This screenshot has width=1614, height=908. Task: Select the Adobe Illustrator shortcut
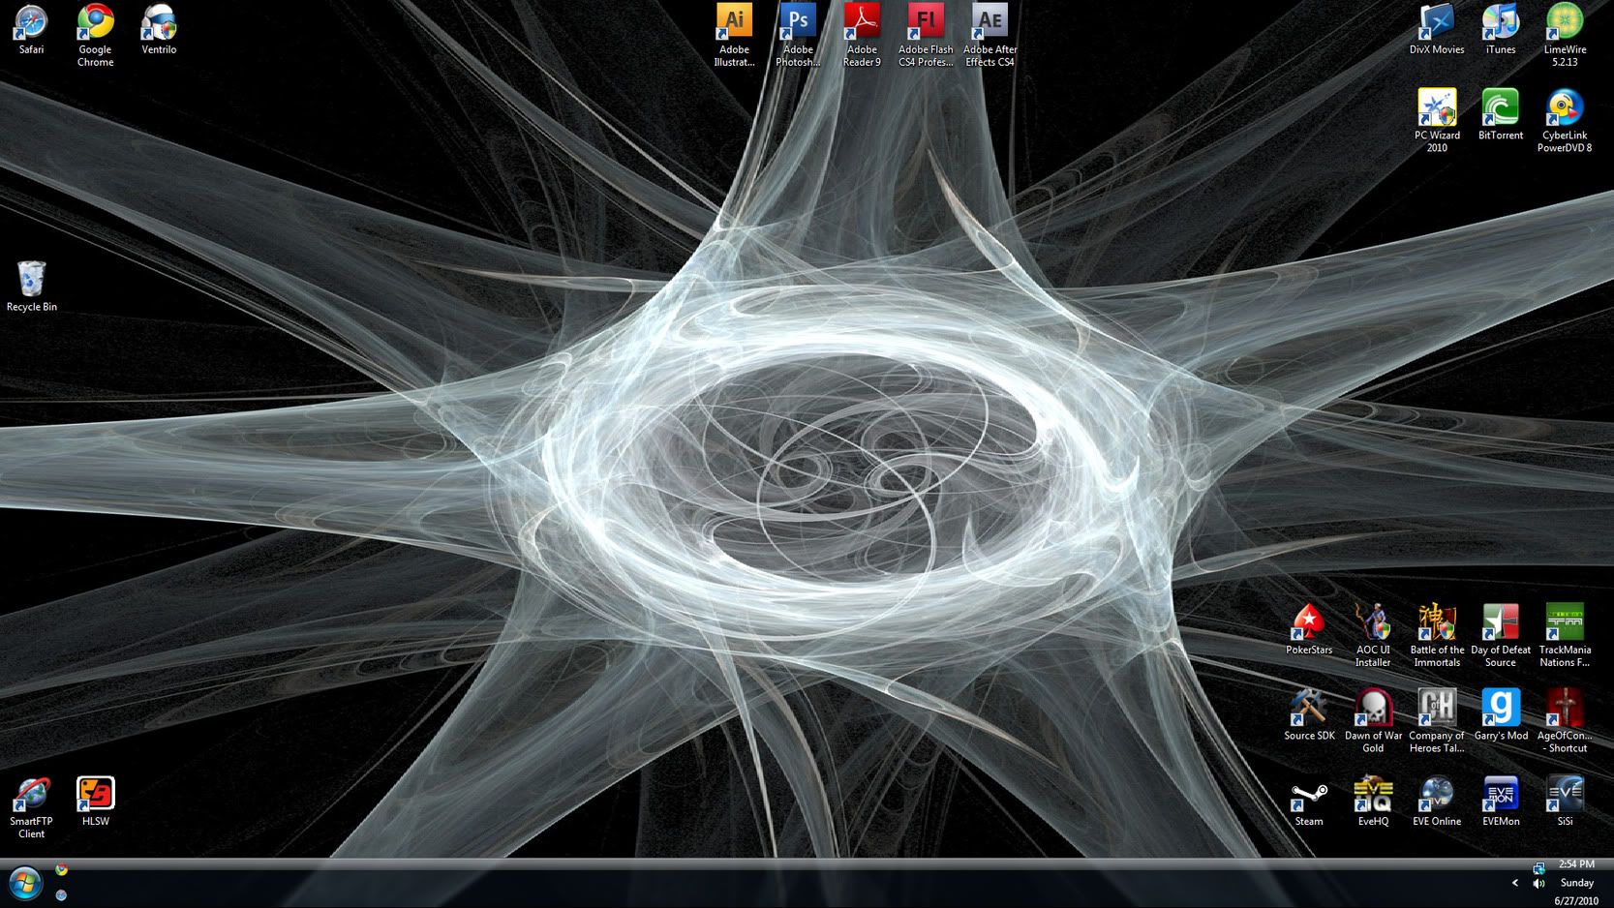coord(734,35)
